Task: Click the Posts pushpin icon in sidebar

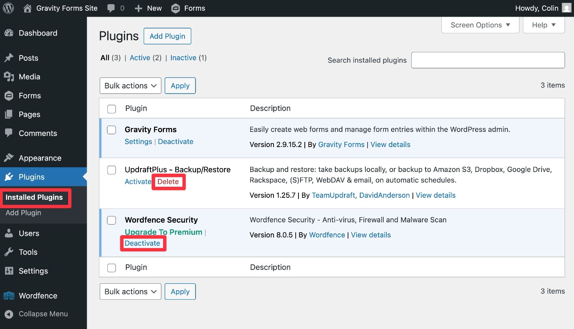Action: (x=9, y=58)
